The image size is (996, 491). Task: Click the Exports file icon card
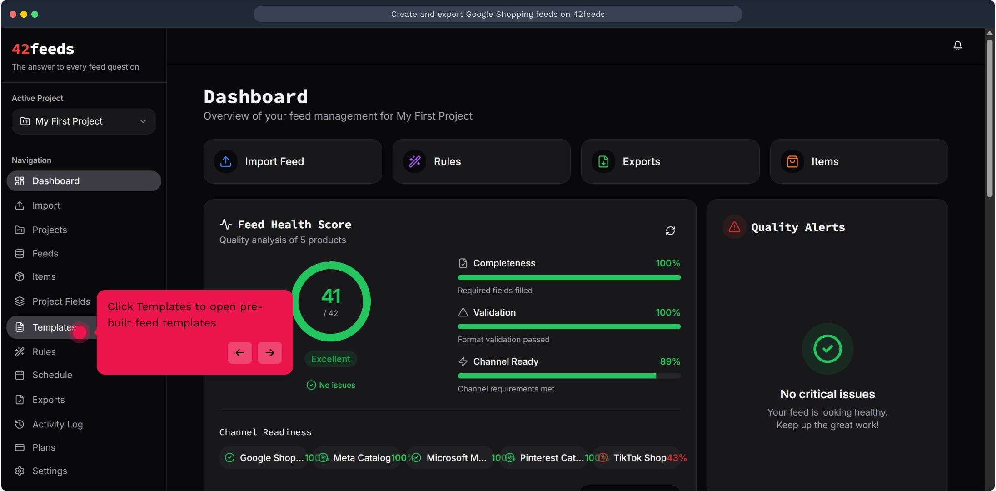(x=603, y=161)
